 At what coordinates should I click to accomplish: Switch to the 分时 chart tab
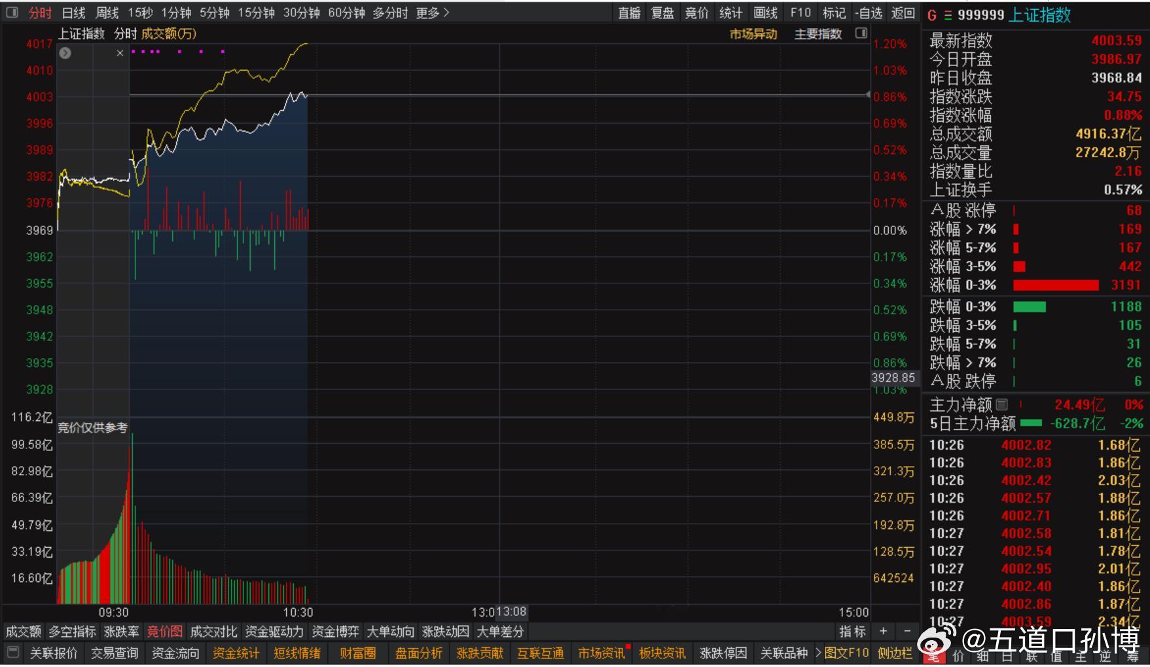tap(40, 12)
